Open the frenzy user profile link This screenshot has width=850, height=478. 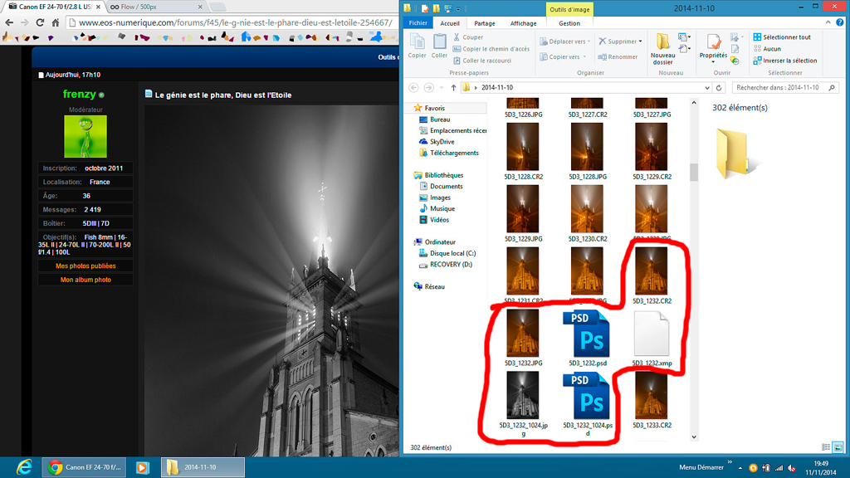[x=79, y=95]
